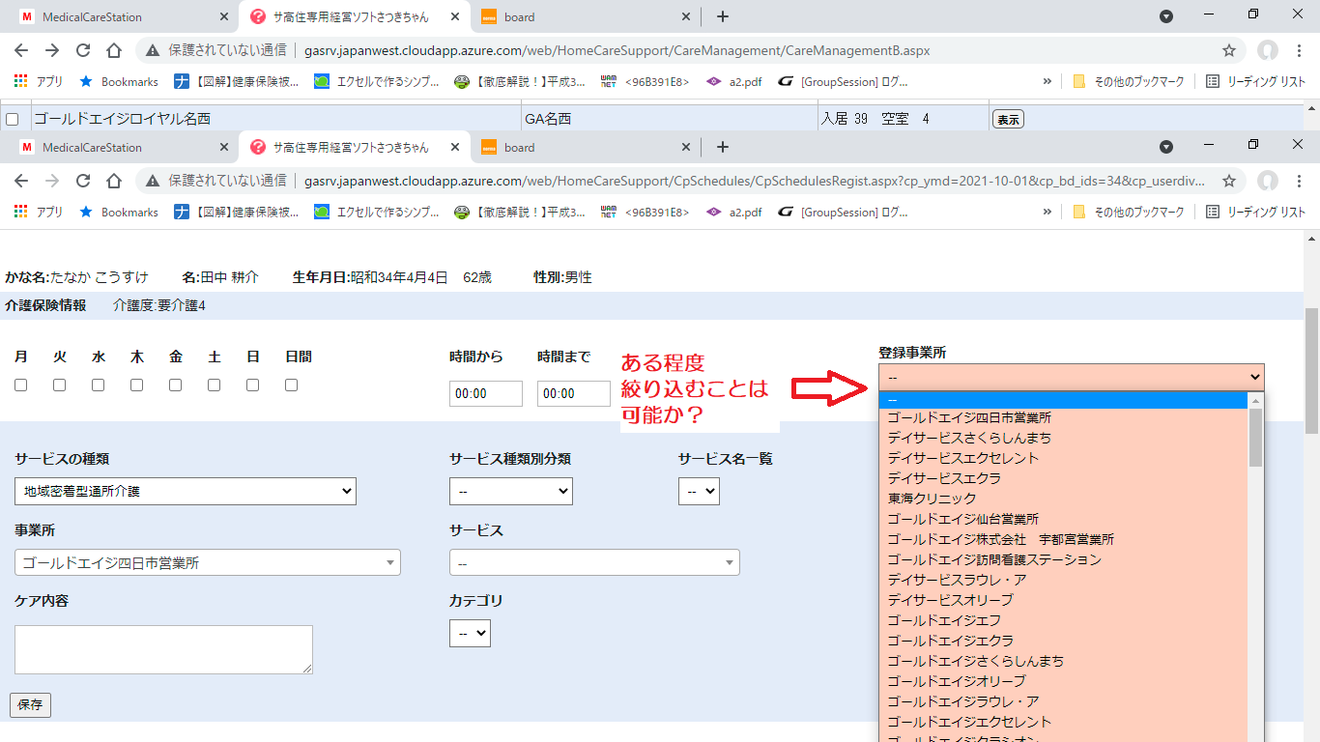Go back using the lower window's back arrow
The image size is (1320, 742).
click(21, 181)
